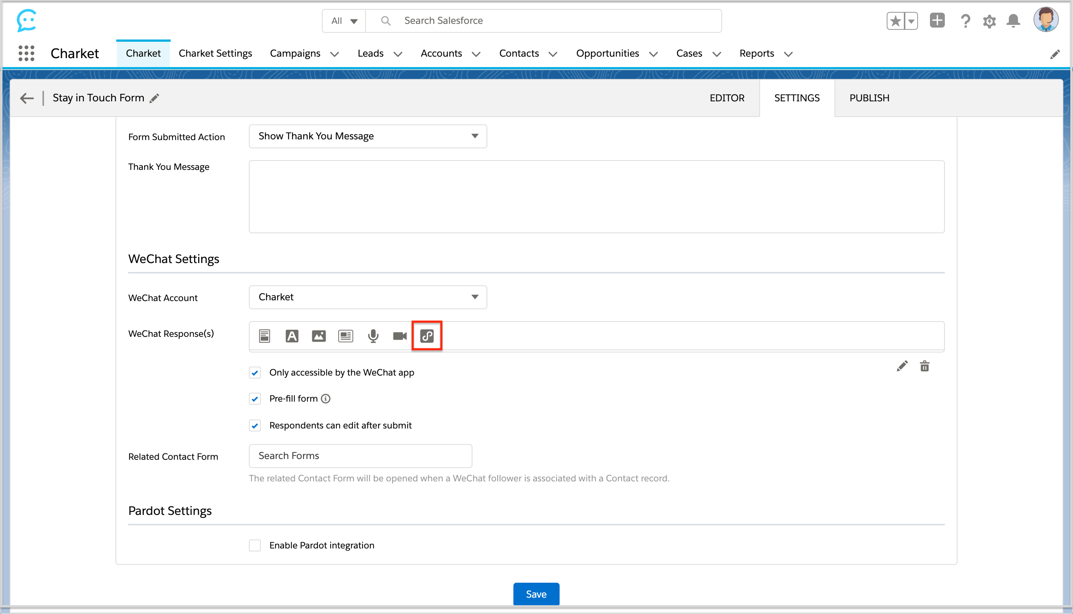
Task: Toggle Respondents can edit after submit
Action: (255, 425)
